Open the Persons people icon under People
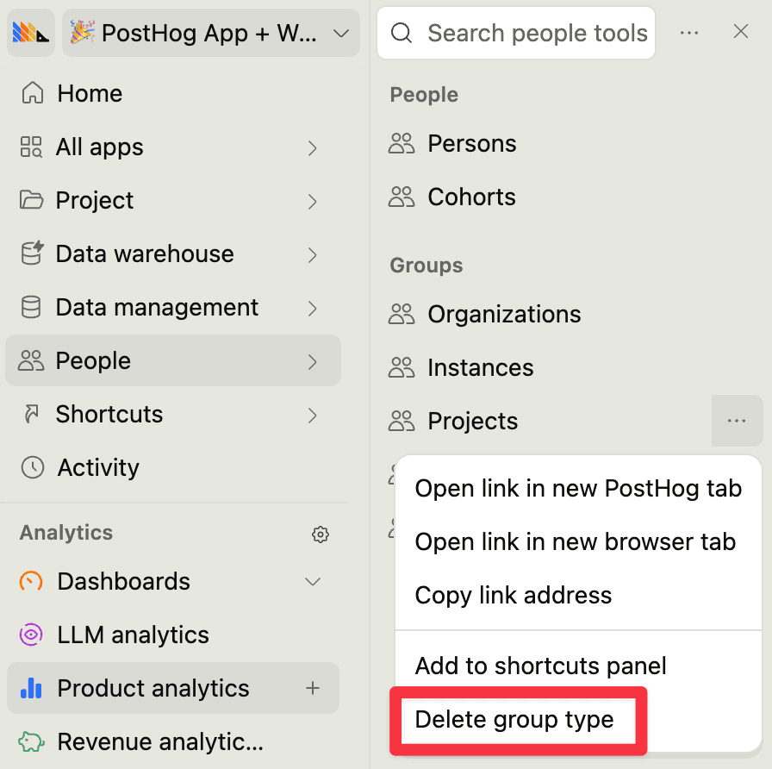Image resolution: width=772 pixels, height=769 pixels. coord(401,143)
